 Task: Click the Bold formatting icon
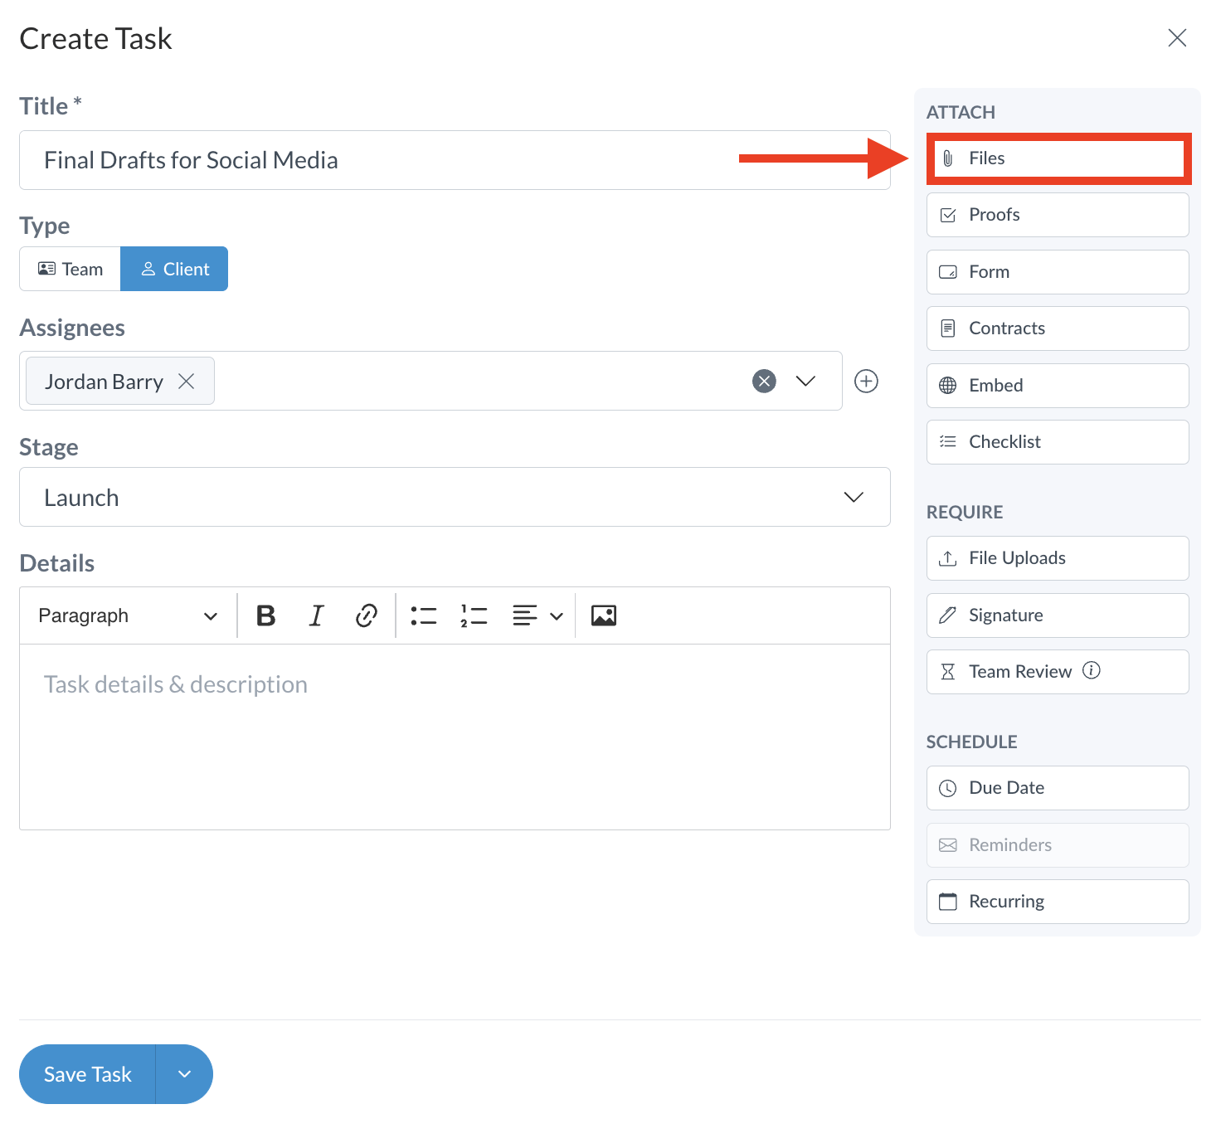[x=265, y=615]
